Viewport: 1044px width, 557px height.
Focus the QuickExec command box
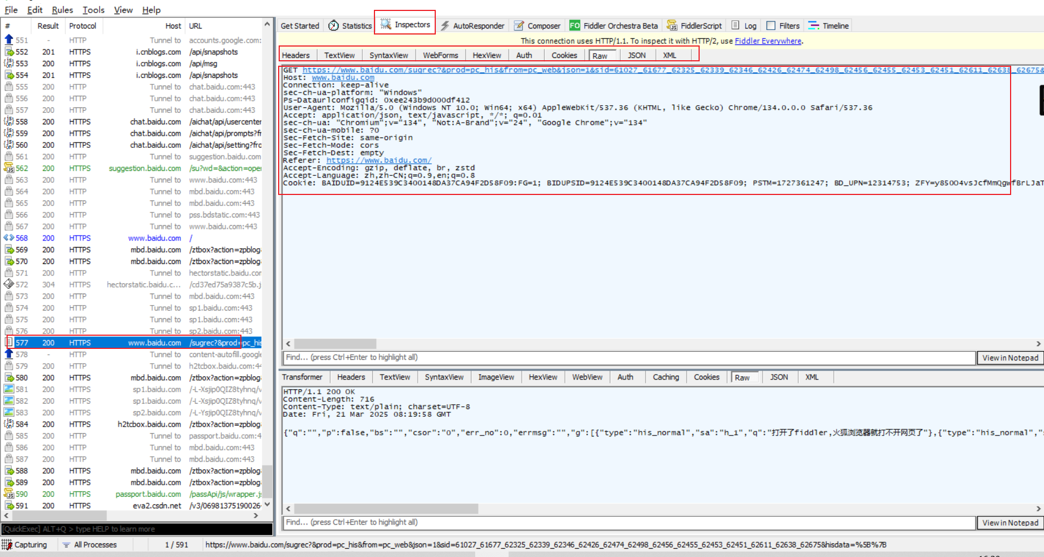coord(137,529)
